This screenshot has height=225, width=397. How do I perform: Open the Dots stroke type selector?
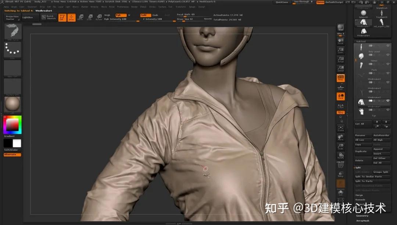pyautogui.click(x=12, y=50)
